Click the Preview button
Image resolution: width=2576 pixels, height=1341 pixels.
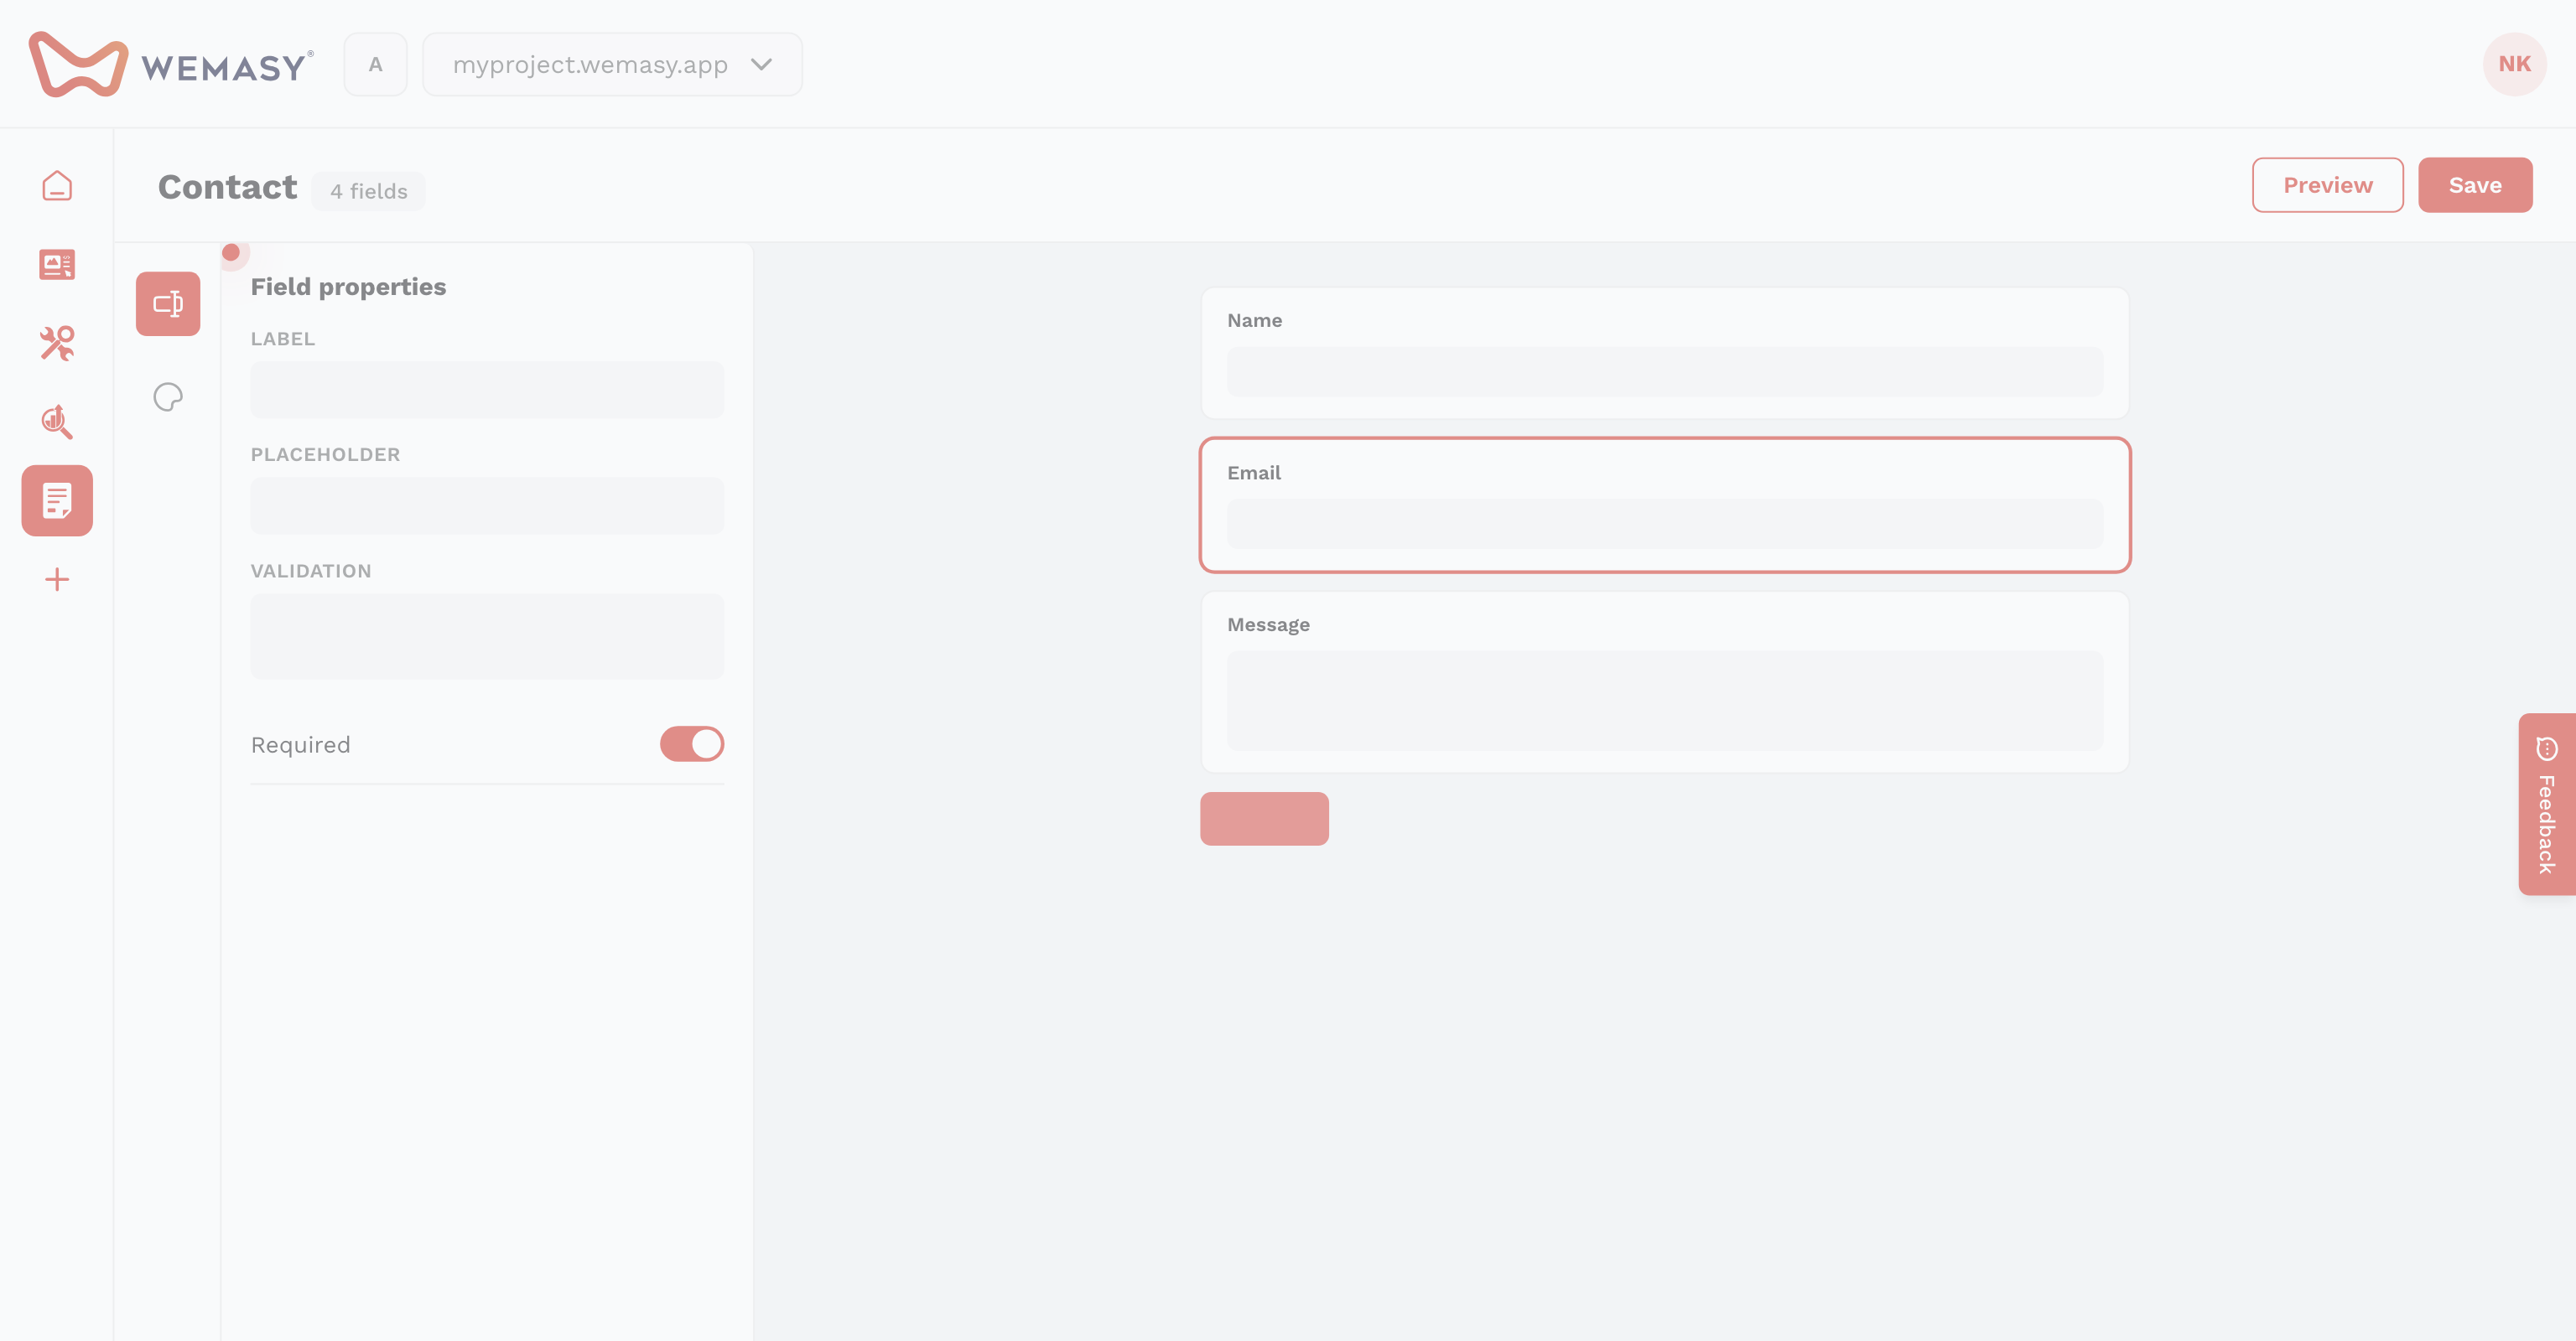2327,185
